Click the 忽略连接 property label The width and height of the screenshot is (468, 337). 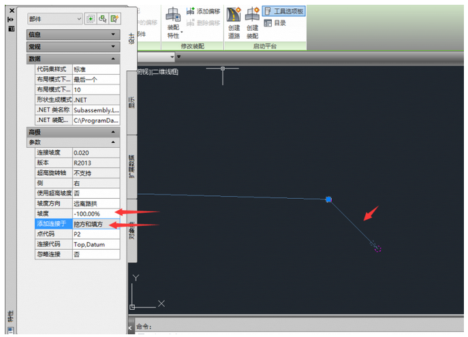click(x=54, y=255)
